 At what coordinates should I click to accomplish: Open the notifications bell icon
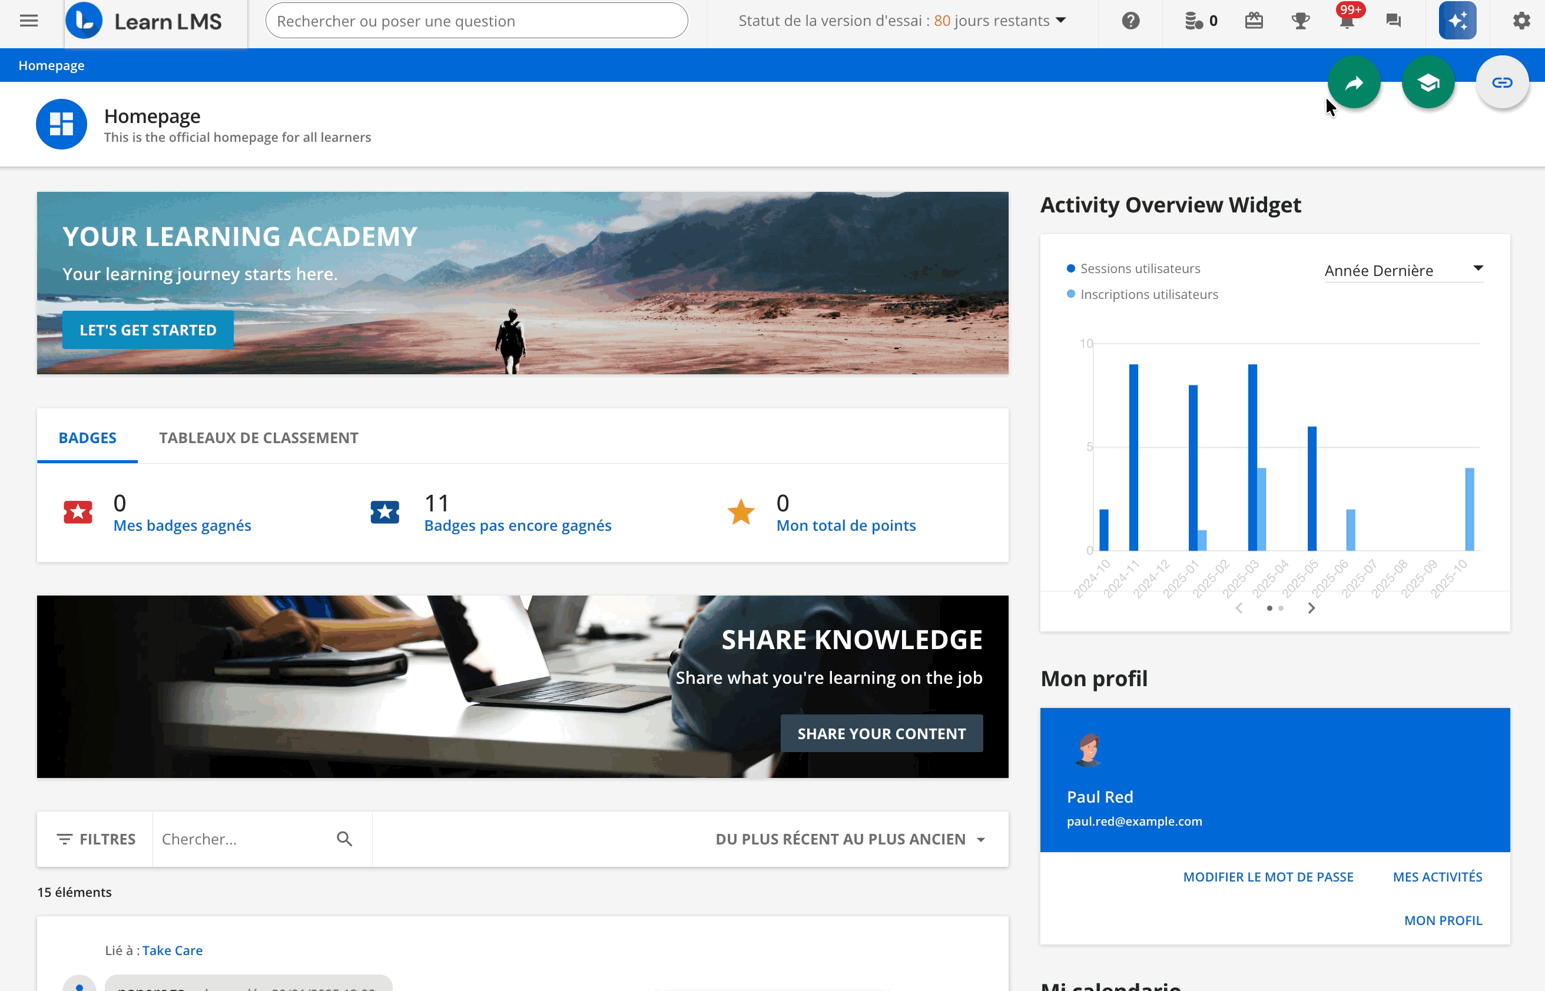(x=1346, y=21)
